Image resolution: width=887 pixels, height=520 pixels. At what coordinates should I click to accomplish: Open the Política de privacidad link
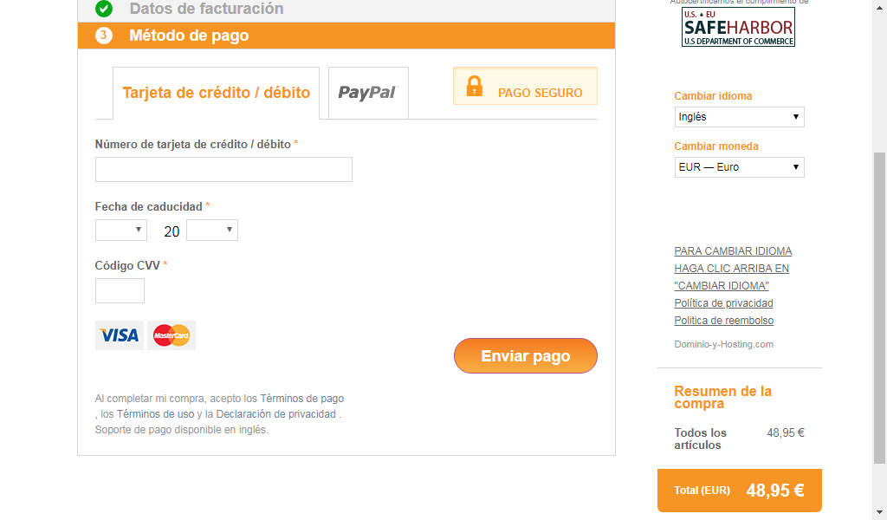pyautogui.click(x=723, y=303)
